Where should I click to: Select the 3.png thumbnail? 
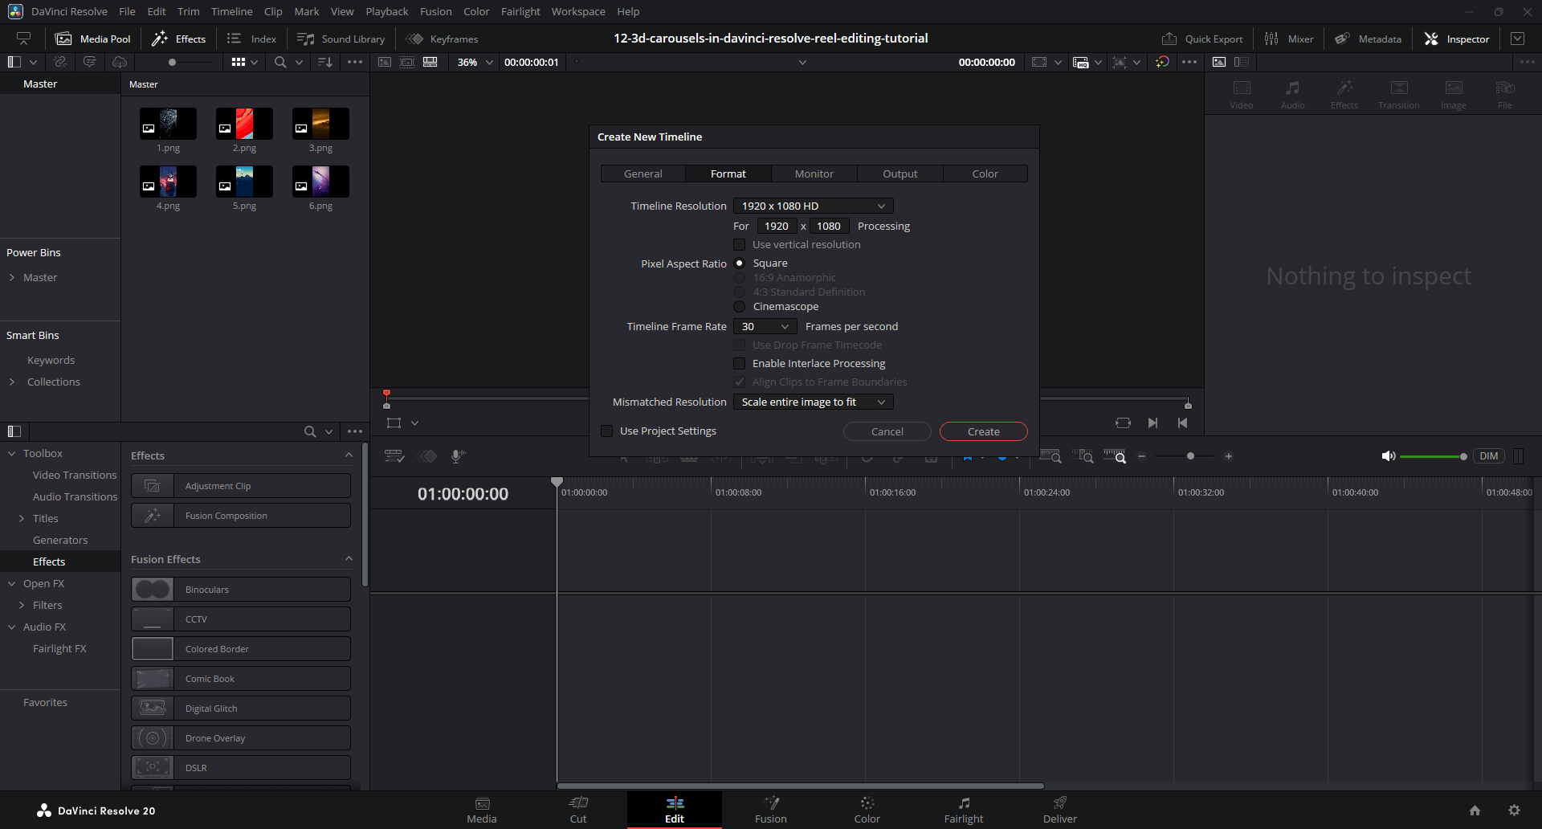coord(320,125)
